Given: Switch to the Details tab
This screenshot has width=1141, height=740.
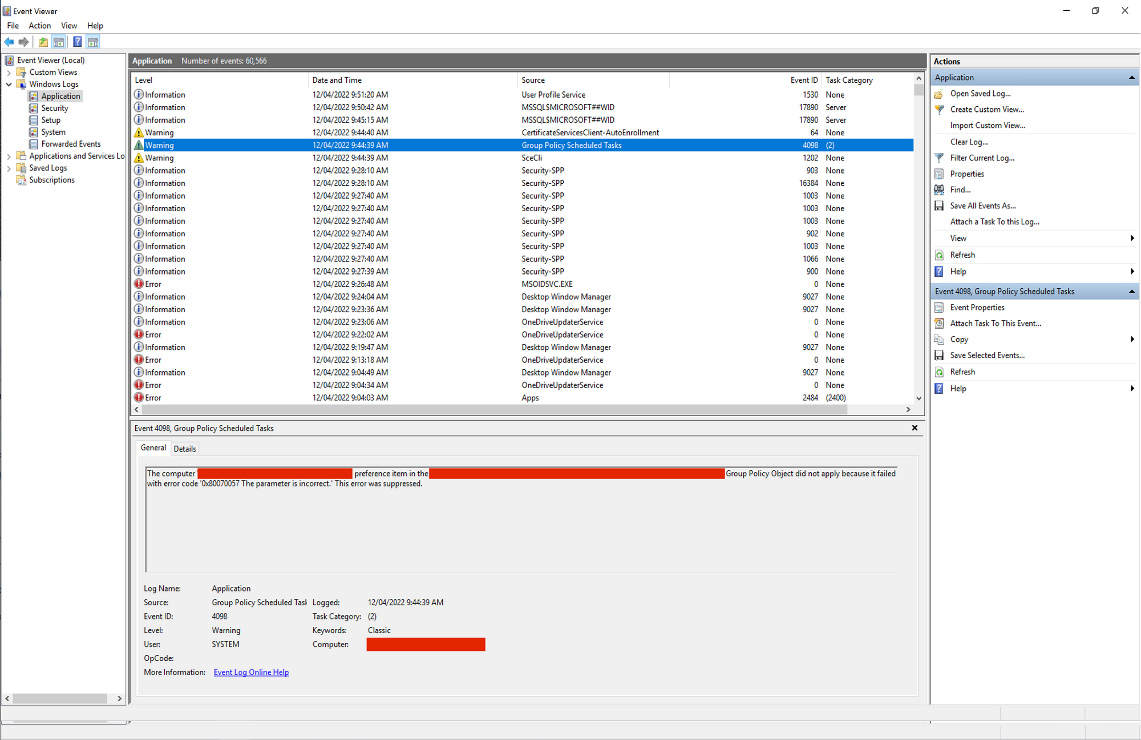Looking at the screenshot, I should [185, 449].
